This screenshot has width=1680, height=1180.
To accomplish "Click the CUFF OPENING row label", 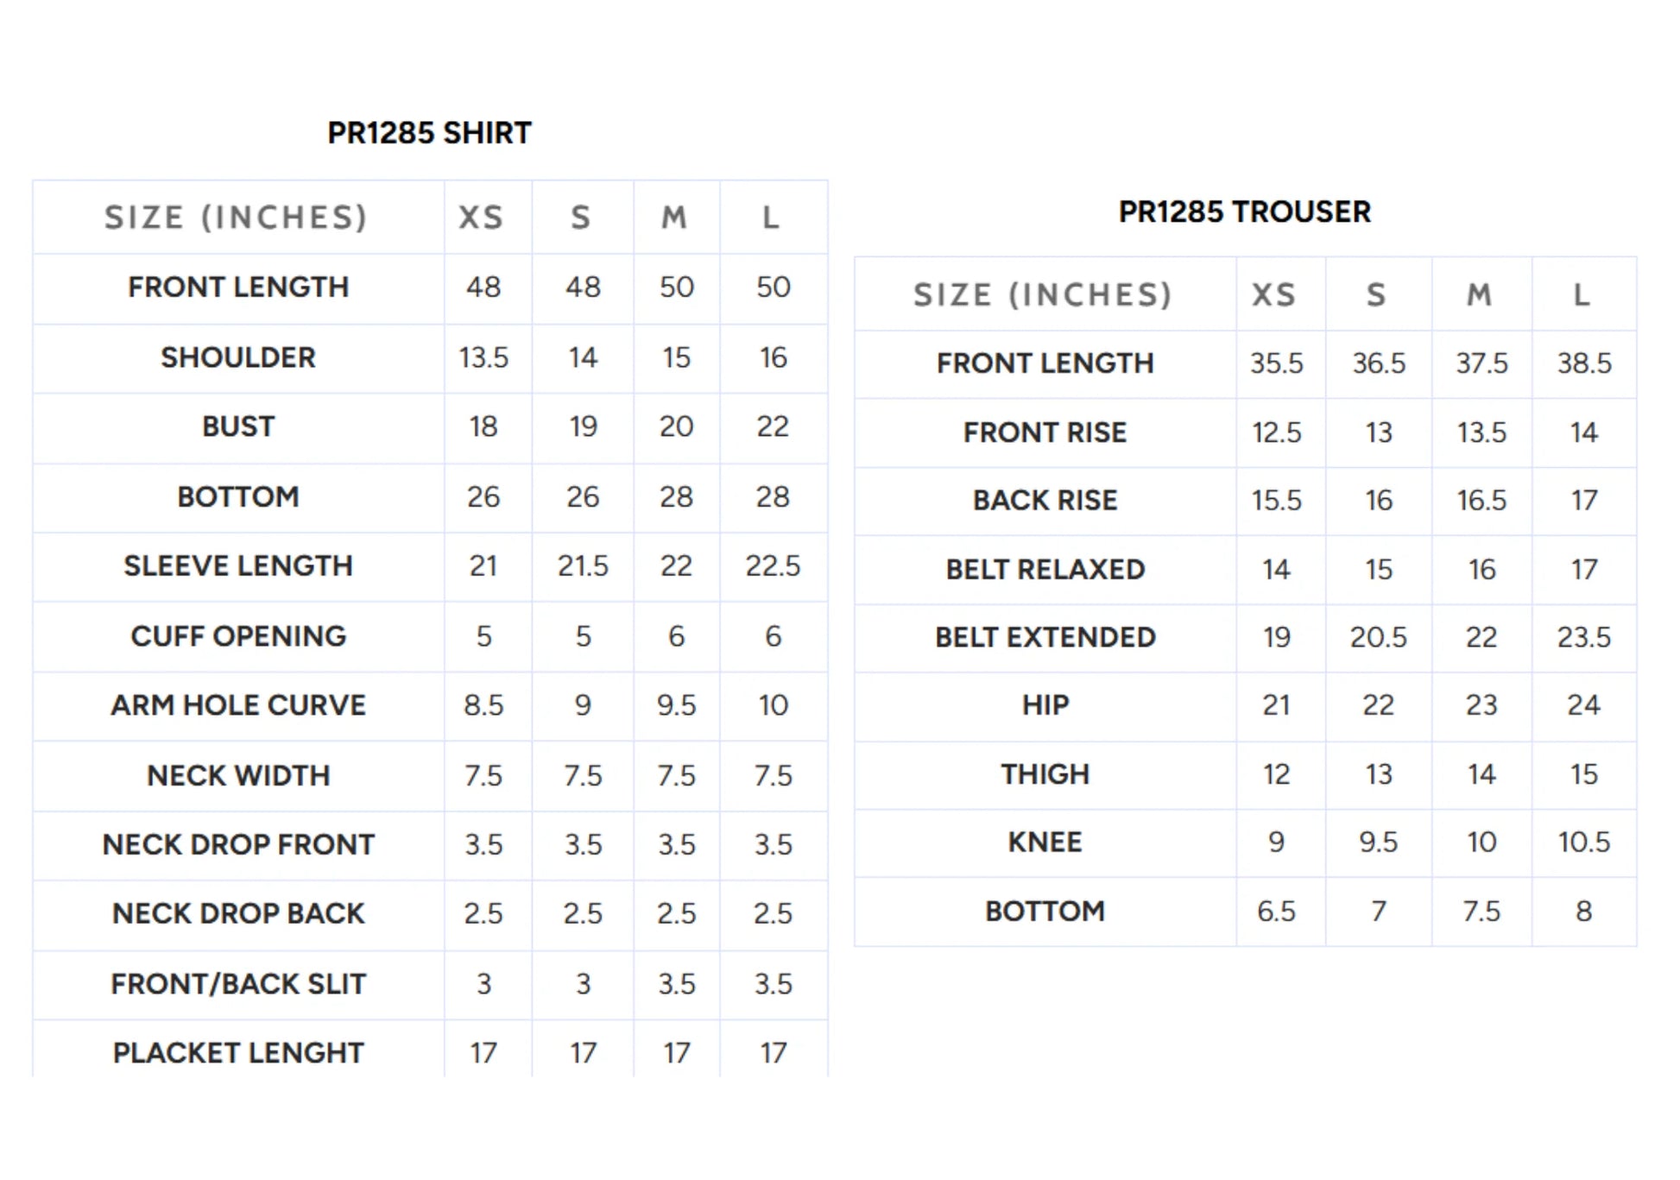I will [238, 636].
